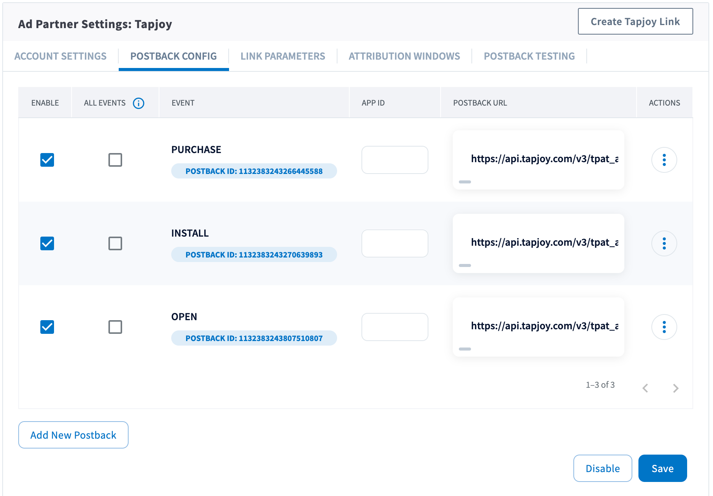This screenshot has width=713, height=496.
Task: Click the Enable column header
Action: 45,103
